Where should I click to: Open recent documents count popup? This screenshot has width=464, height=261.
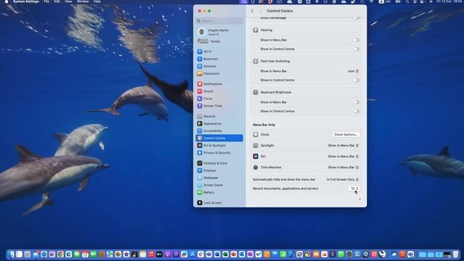[x=354, y=188]
